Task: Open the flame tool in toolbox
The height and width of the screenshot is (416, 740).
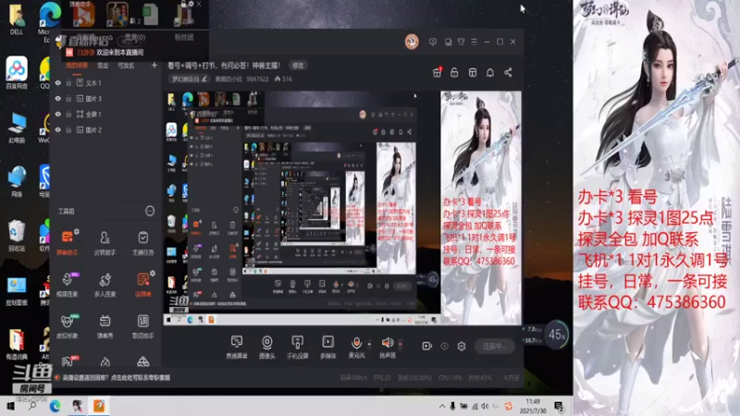Action: pos(105,361)
